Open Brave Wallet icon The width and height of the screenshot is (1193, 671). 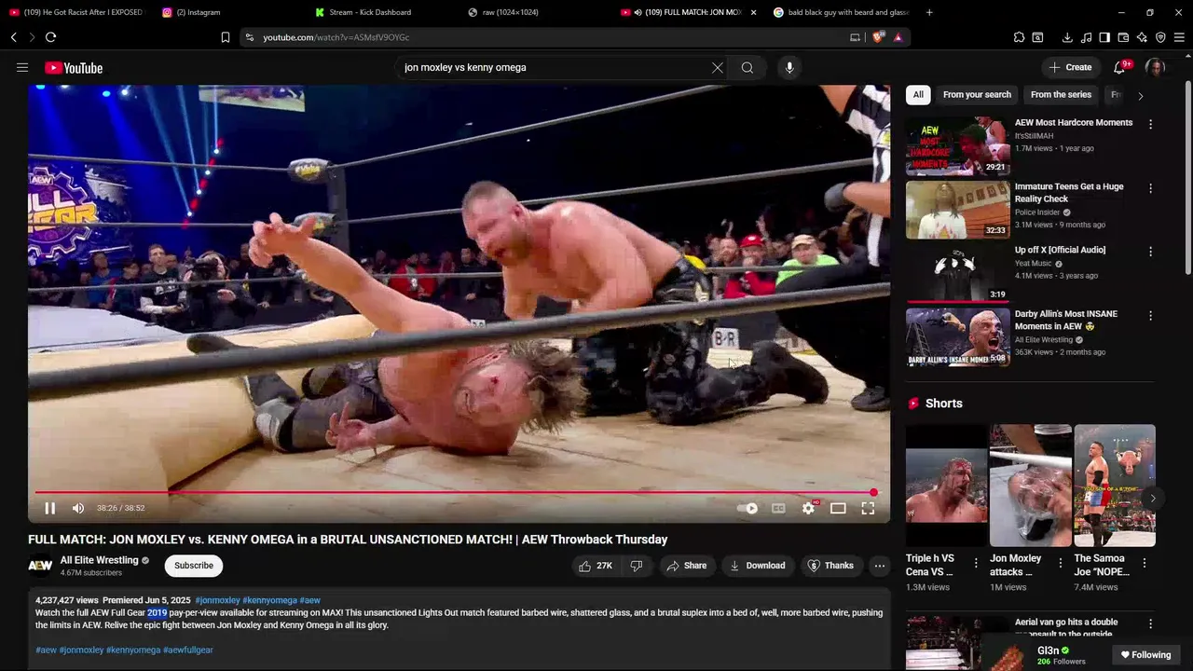[1123, 37]
